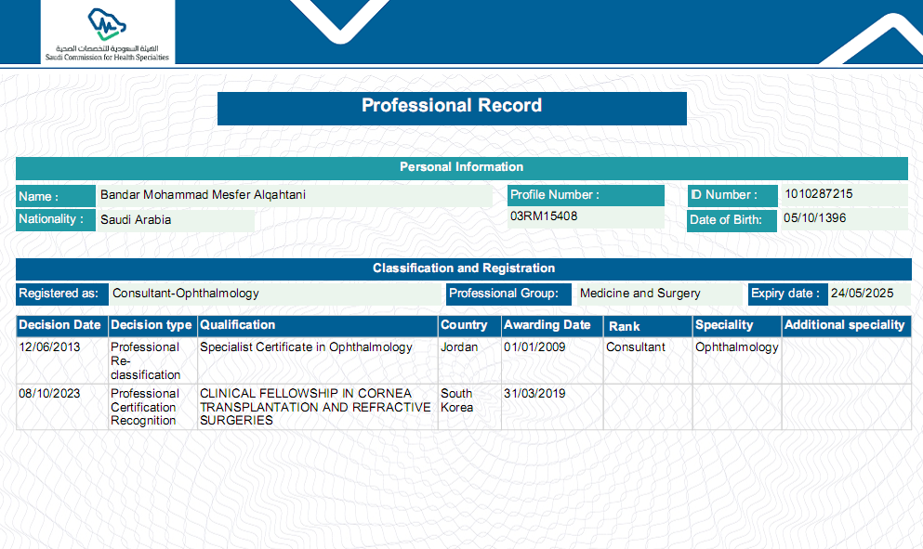Image resolution: width=923 pixels, height=549 pixels.
Task: Click the "Decision Date" column header
Action: pos(61,326)
